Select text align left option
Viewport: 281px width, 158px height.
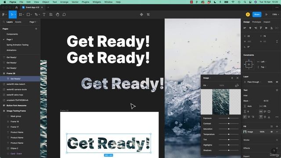(245, 117)
